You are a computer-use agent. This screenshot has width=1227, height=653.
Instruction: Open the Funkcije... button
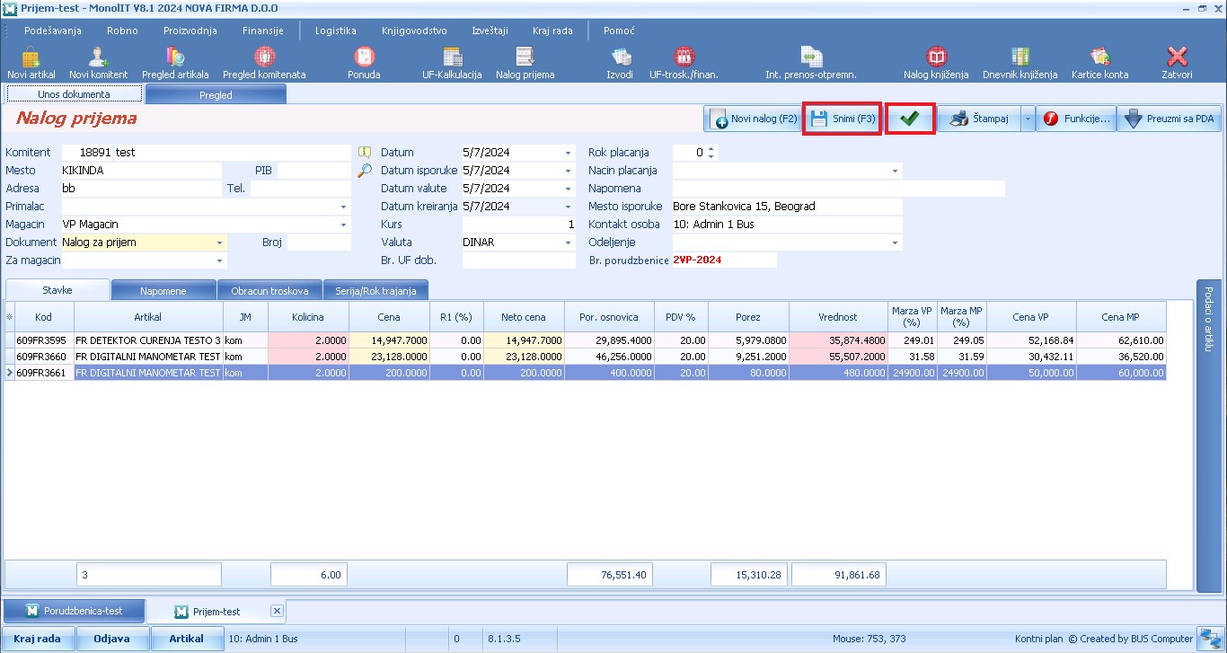(x=1076, y=119)
